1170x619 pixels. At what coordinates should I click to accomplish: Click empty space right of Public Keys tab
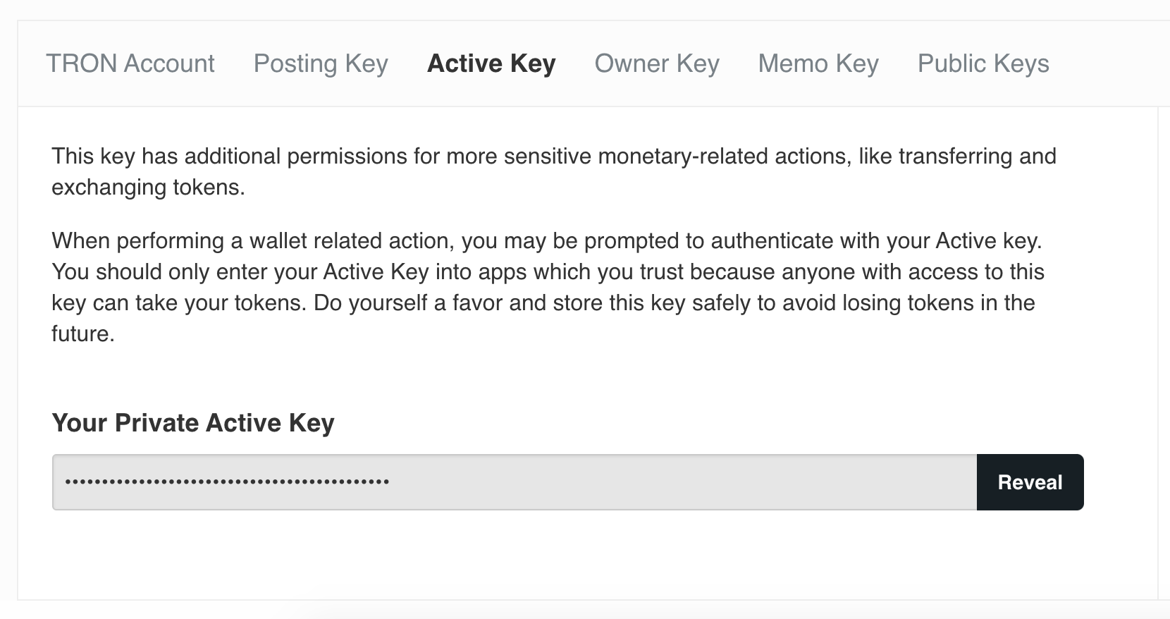(x=1110, y=63)
